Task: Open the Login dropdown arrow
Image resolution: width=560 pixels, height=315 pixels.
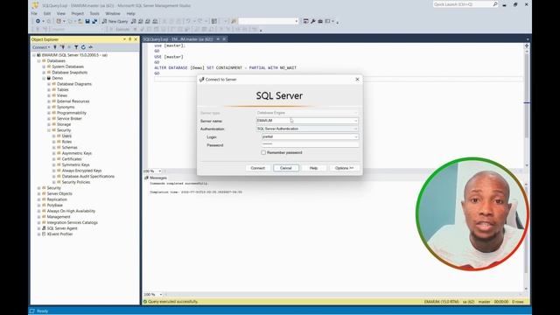Action: click(x=356, y=136)
